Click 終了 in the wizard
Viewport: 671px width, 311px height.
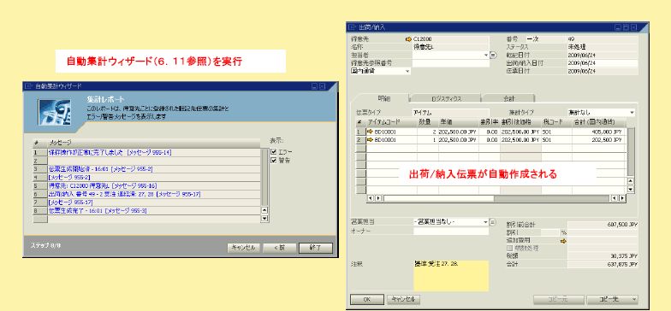(315, 248)
